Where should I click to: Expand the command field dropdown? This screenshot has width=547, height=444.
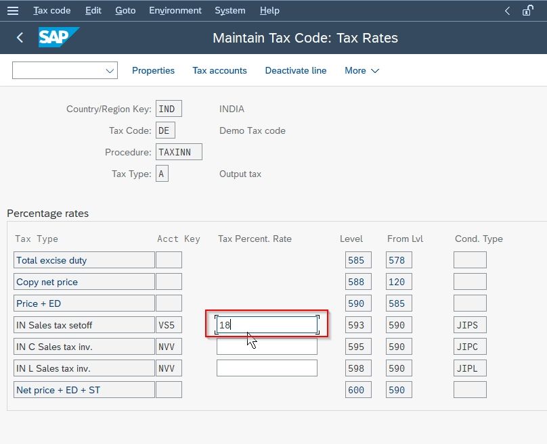(110, 71)
